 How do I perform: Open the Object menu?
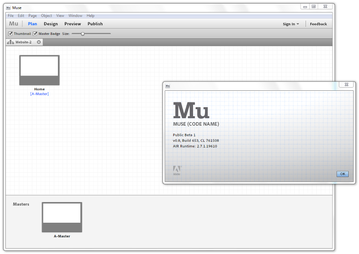pyautogui.click(x=47, y=16)
